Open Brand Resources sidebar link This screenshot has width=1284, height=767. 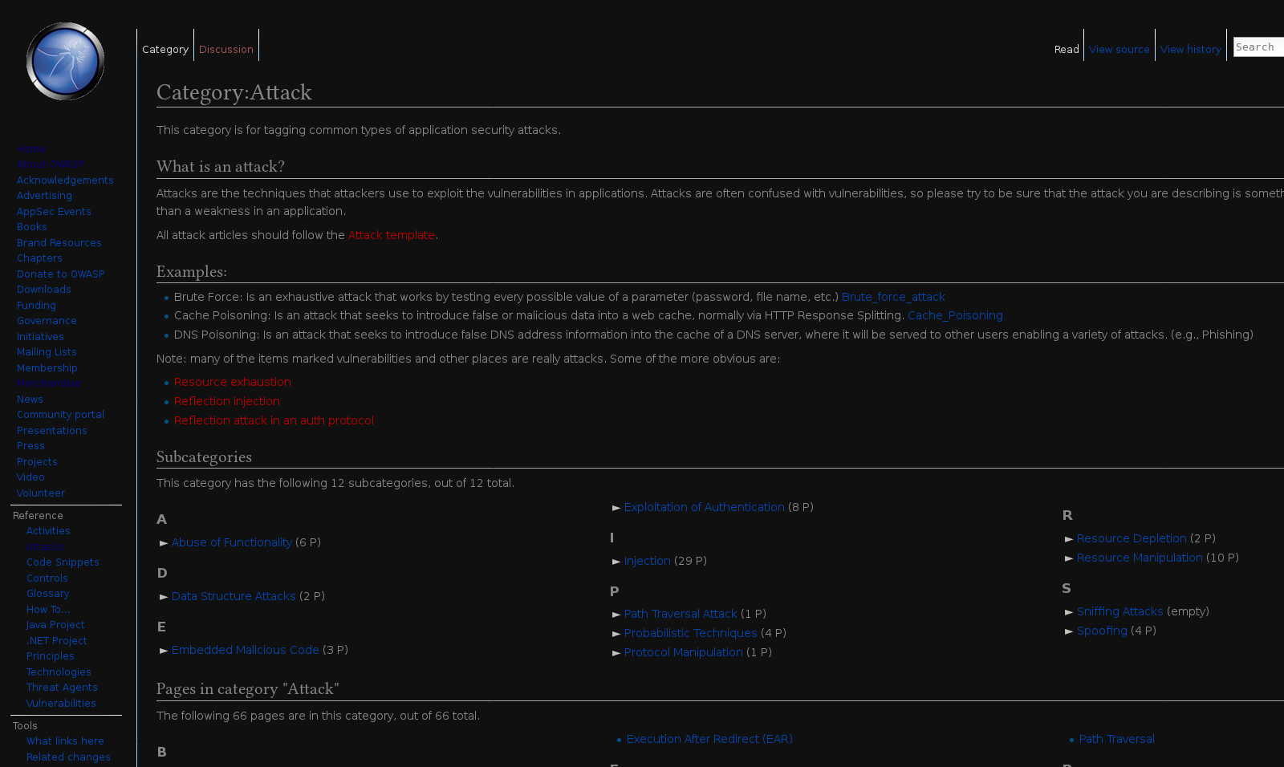point(59,243)
